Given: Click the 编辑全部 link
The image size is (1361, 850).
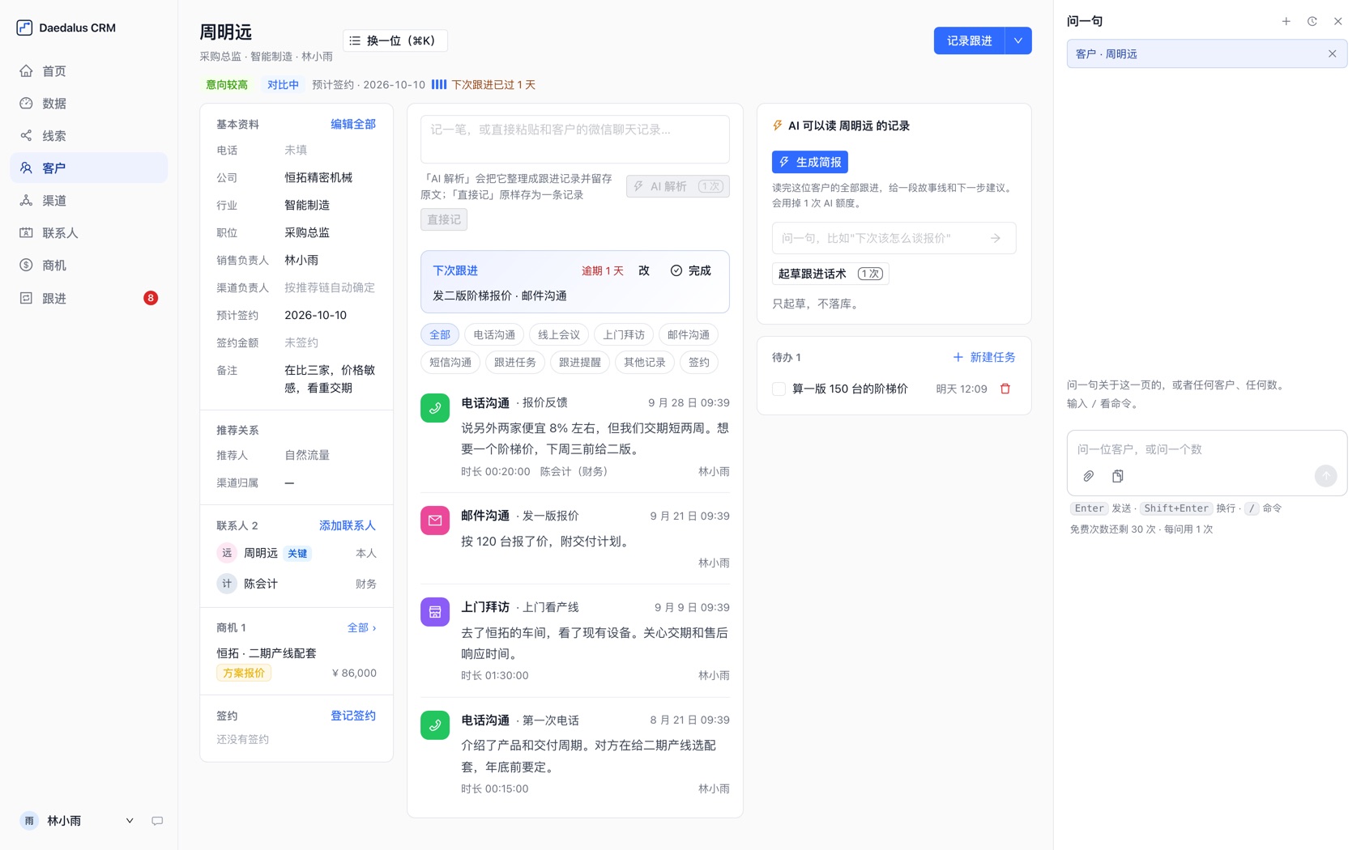Looking at the screenshot, I should 353,124.
